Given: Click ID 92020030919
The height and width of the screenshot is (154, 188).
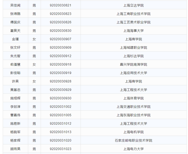Looking at the screenshot, I should 61,73.
